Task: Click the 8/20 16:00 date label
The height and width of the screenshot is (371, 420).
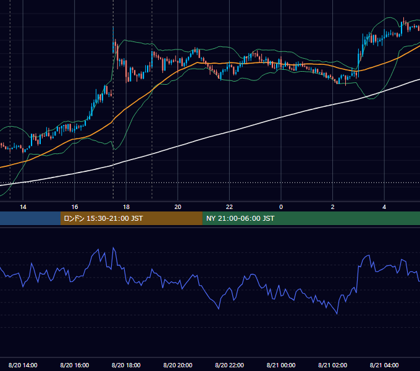Action: [x=75, y=365]
